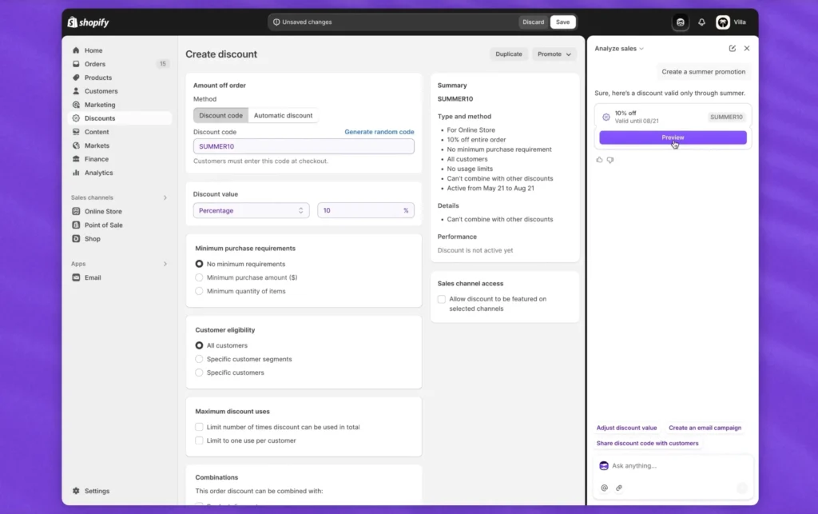Viewport: 818px width, 514px height.
Task: Toggle the Sidekick assistant icon in top bar
Action: coord(681,22)
